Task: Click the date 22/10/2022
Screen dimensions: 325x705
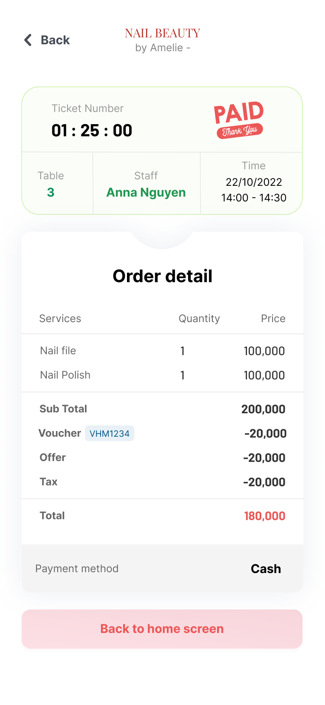Action: (x=254, y=182)
